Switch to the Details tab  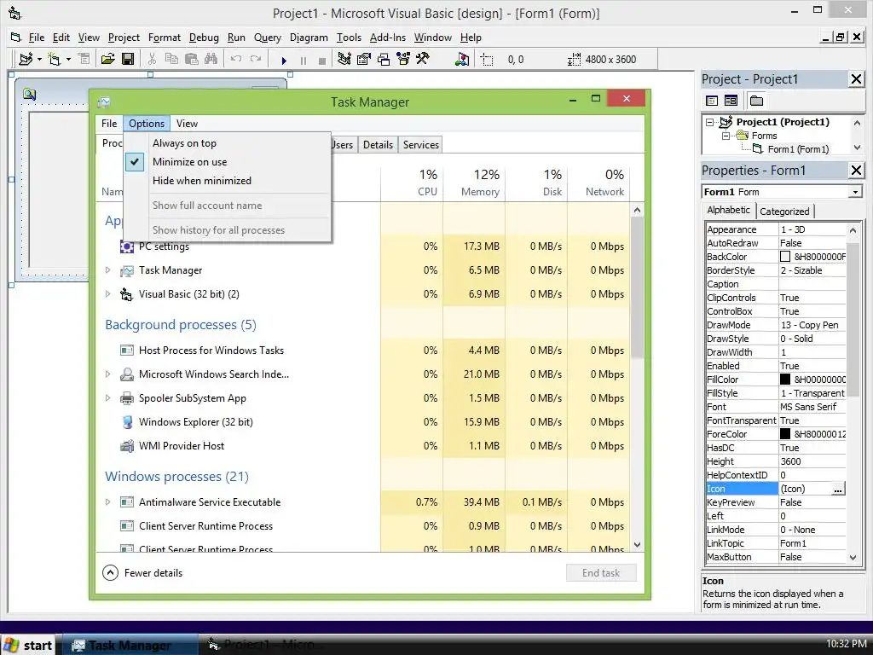click(x=378, y=145)
